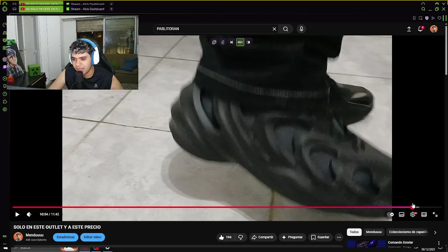Viewport: 448px width, 252px height.
Task: Open the Menduuuu channel name link
Action: (34, 235)
